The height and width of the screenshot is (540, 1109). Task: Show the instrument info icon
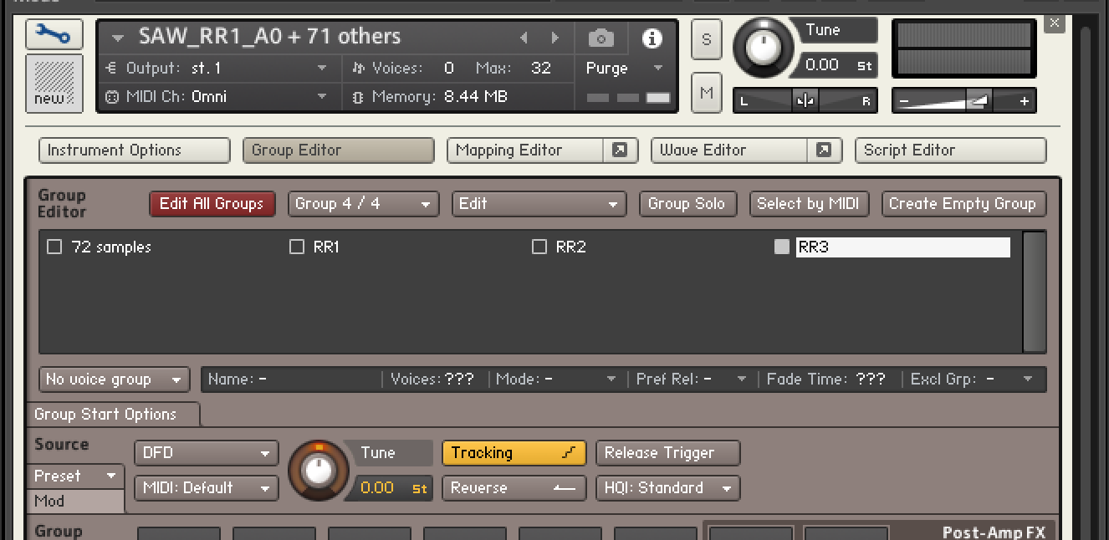652,38
